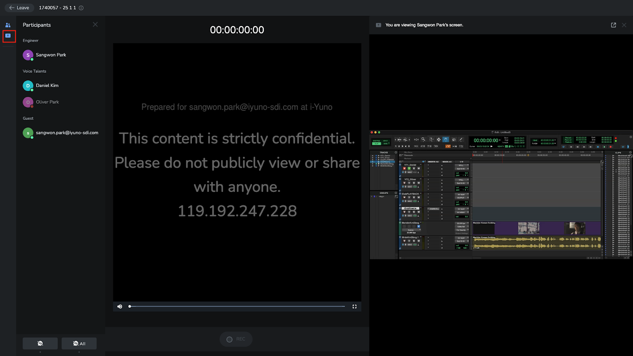This screenshot has width=633, height=356.
Task: Close the Participants panel
Action: coord(95,25)
